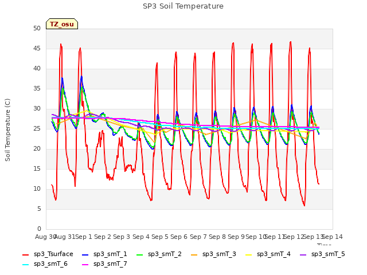The image size is (367, 275).
Task: Toggle the sp3_smT_6 legend entry
Action: 45,264
